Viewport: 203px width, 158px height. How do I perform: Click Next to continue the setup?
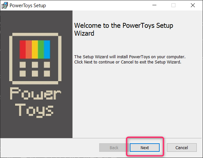[x=145, y=148]
